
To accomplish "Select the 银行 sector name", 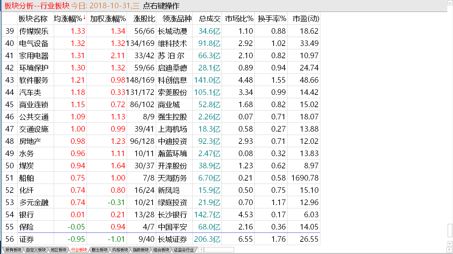I will point(27,215).
